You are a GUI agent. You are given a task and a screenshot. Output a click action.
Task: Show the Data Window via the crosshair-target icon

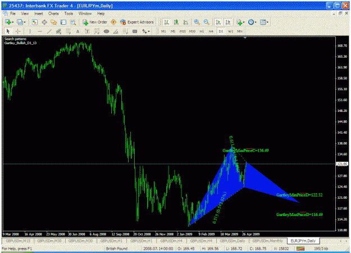tap(44, 22)
